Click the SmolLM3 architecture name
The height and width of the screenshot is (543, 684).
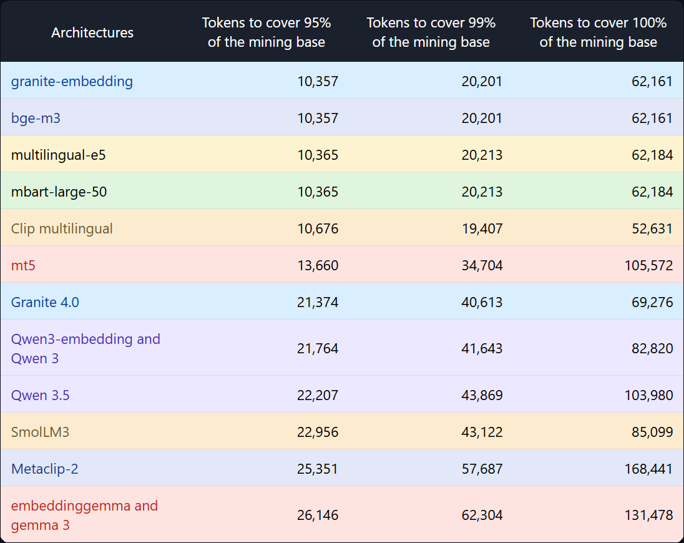coord(40,433)
